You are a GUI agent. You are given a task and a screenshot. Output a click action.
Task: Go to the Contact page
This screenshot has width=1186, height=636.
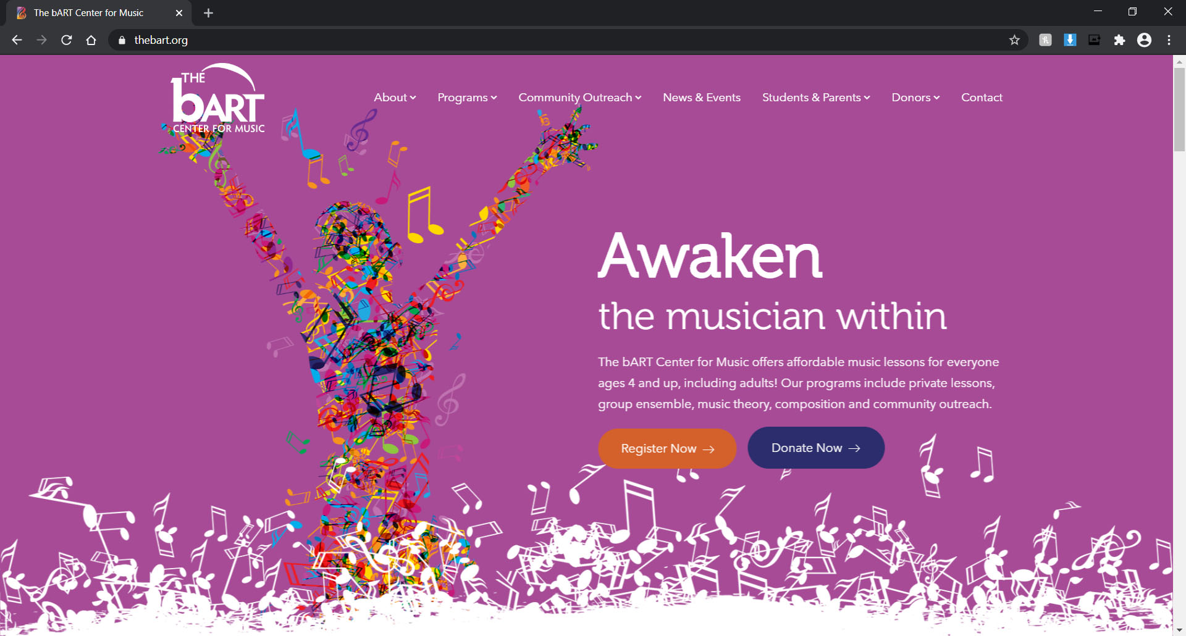982,98
